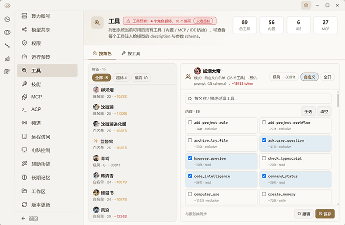Click 清空 to clear selection
Screen dimensions: 345x225
click(324, 111)
